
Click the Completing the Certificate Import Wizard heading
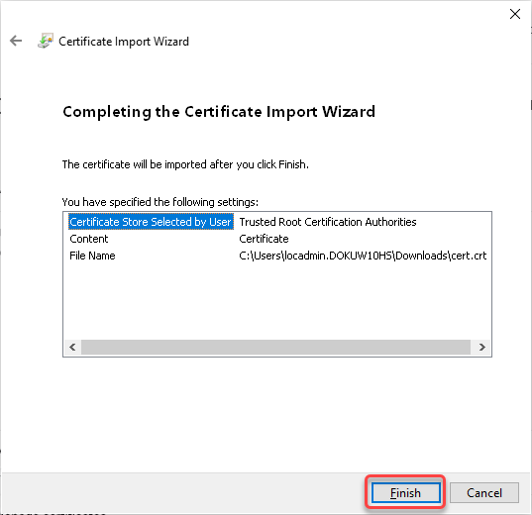[219, 112]
